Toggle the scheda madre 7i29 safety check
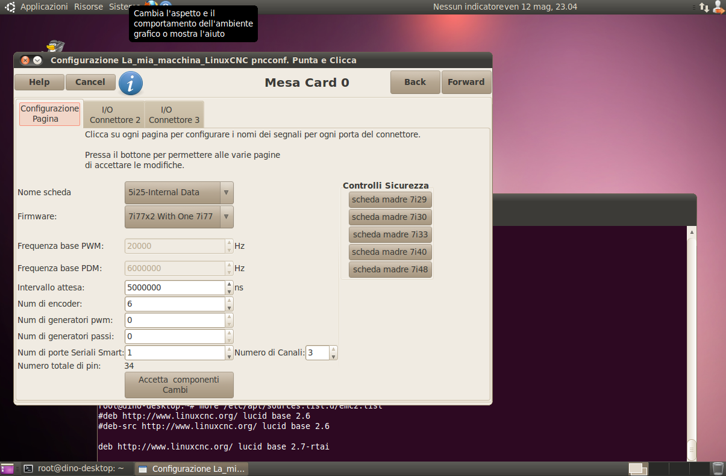Screen dimensions: 726x476 [390, 199]
